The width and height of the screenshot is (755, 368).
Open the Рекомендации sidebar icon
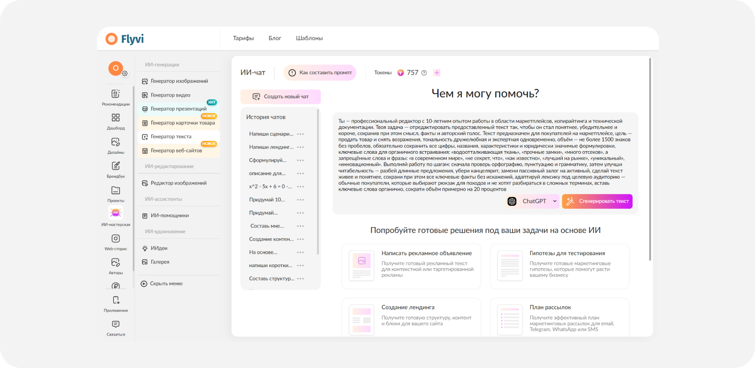tap(116, 94)
